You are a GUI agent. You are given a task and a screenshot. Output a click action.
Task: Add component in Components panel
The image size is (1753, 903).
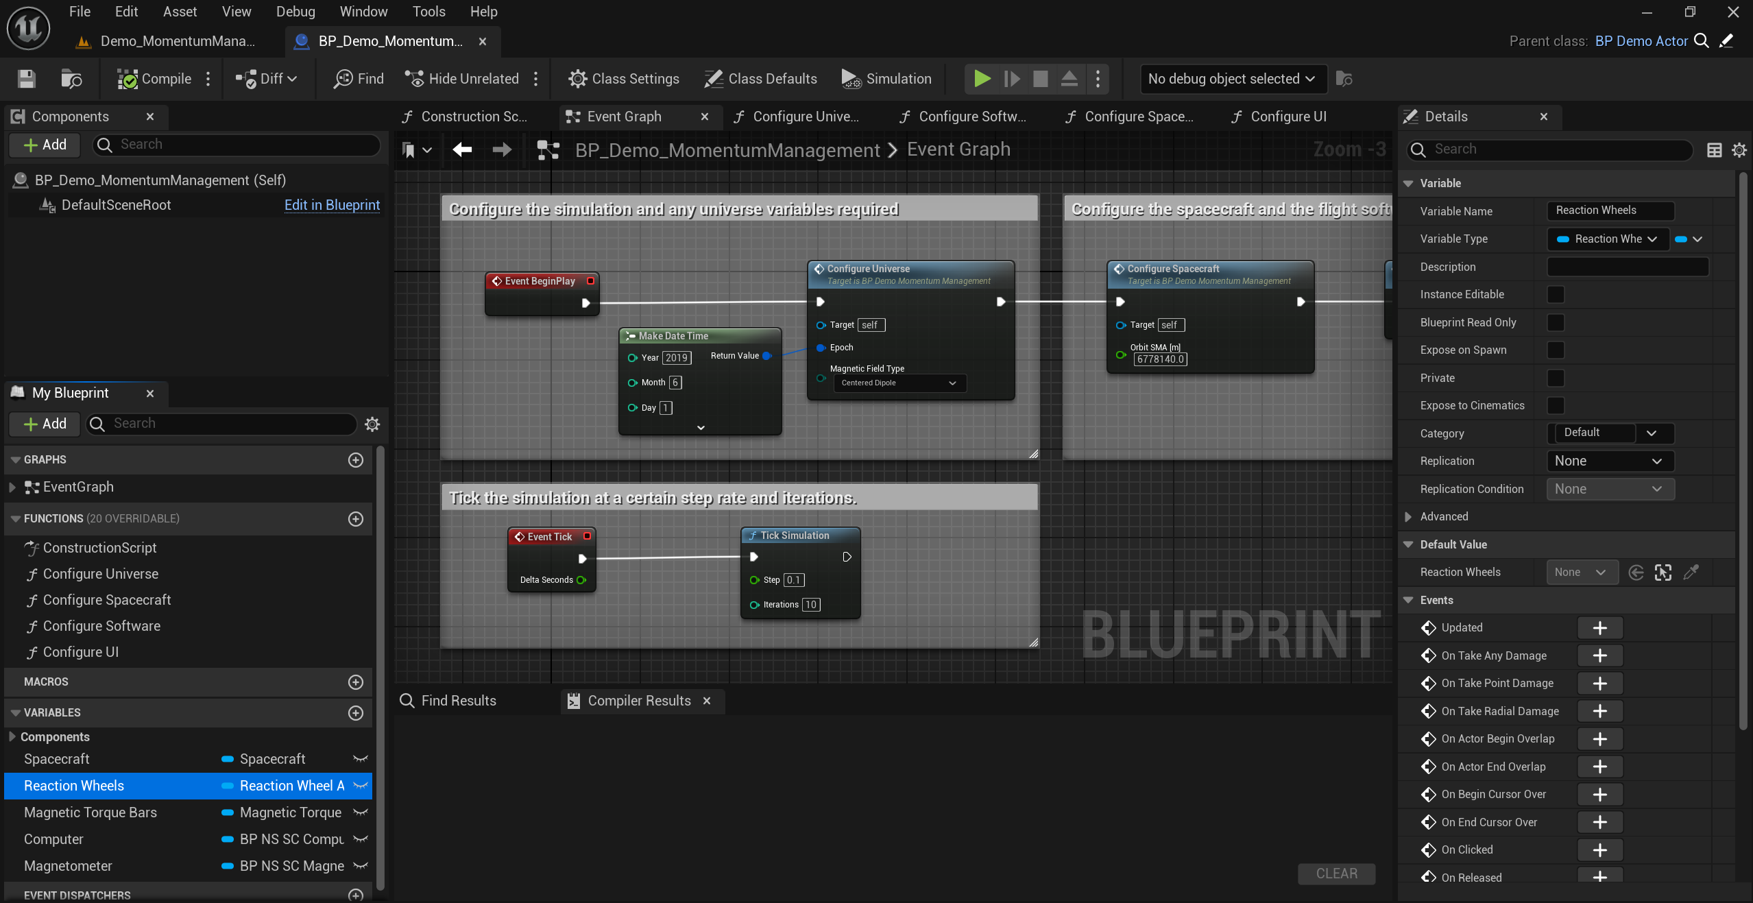[45, 145]
